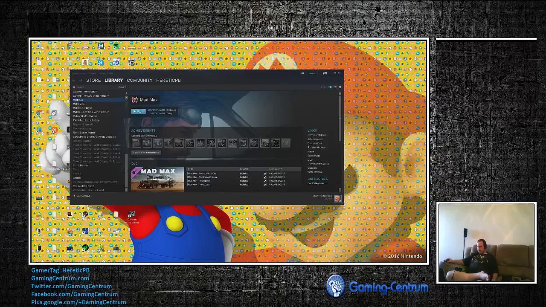Image resolution: width=546 pixels, height=307 pixels.
Task: Open the Store Page link
Action: (314, 156)
